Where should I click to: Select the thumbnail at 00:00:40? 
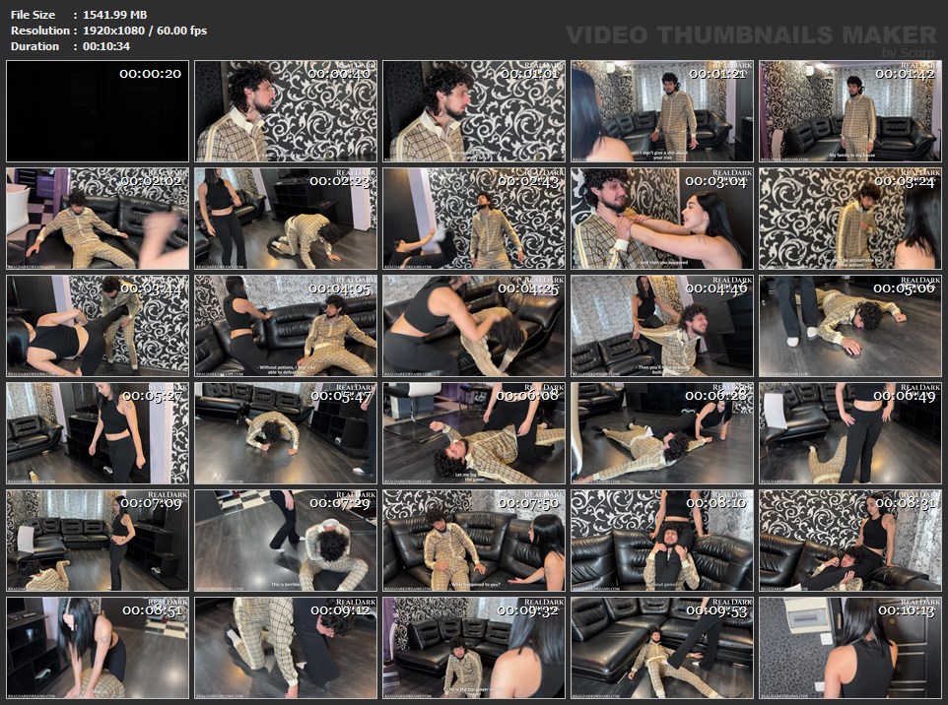285,111
